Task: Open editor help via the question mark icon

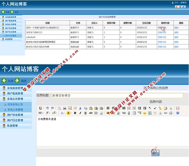Action: click(x=178, y=113)
